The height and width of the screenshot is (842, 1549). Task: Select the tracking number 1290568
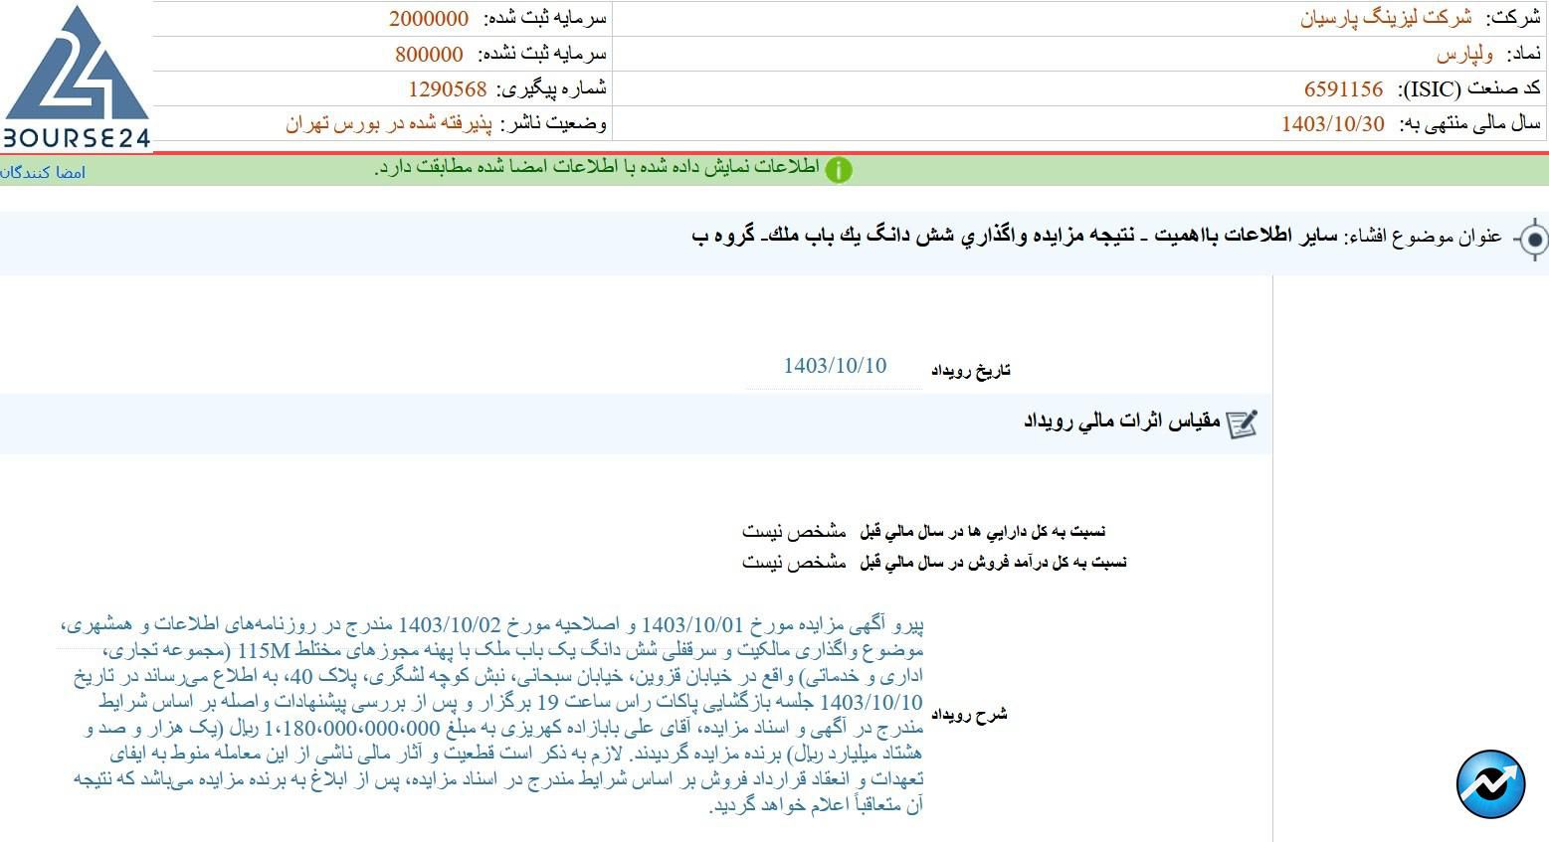(x=447, y=89)
